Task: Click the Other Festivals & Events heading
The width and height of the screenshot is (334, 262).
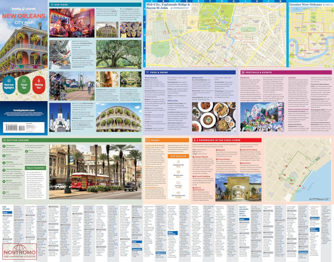Action: point(298,109)
